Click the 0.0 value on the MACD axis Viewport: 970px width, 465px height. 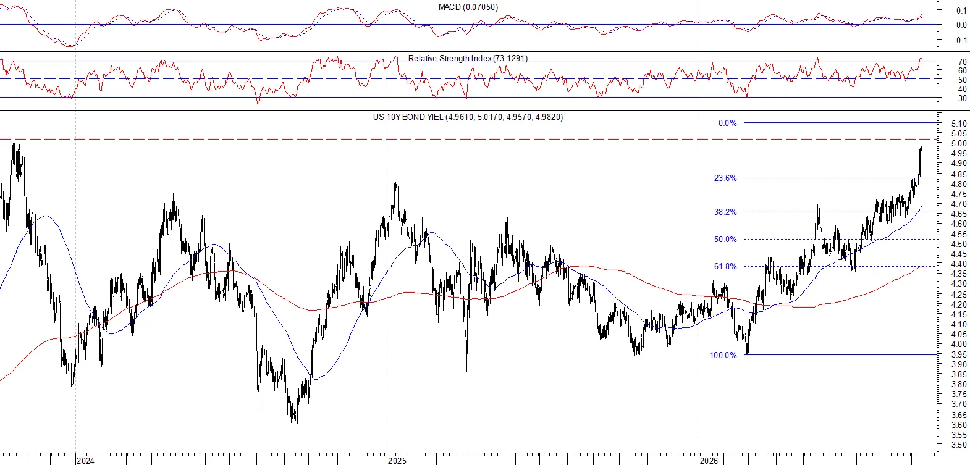coord(961,25)
